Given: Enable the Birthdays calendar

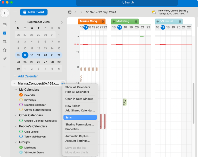Looking at the screenshot, I should (21, 100).
